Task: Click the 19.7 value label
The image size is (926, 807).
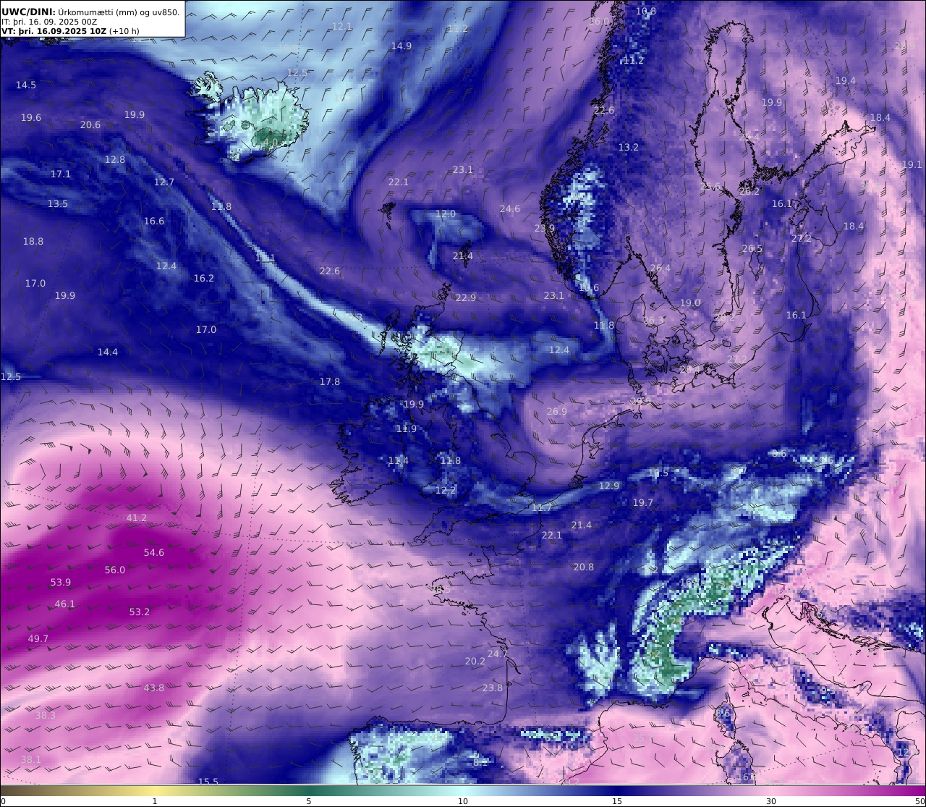Action: point(643,502)
